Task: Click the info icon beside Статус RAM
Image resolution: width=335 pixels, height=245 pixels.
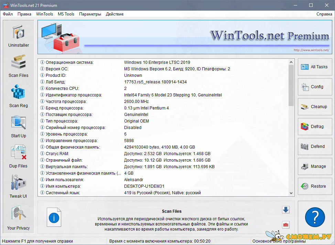Action: (x=42, y=153)
